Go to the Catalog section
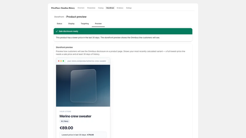 (101, 8)
